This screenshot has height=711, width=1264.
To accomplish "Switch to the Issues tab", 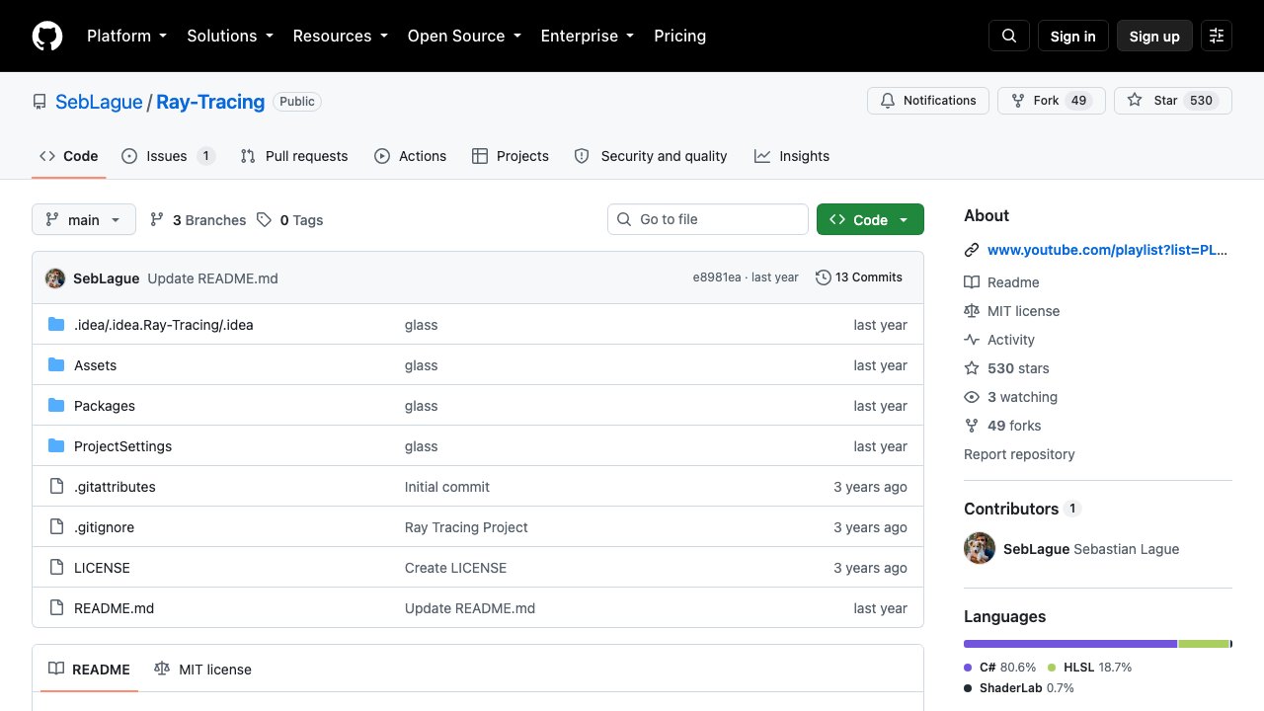I will 169,156.
